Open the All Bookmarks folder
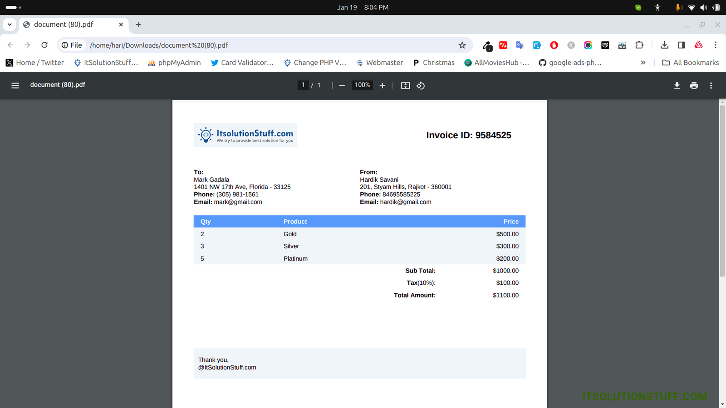The width and height of the screenshot is (726, 408). click(690, 63)
